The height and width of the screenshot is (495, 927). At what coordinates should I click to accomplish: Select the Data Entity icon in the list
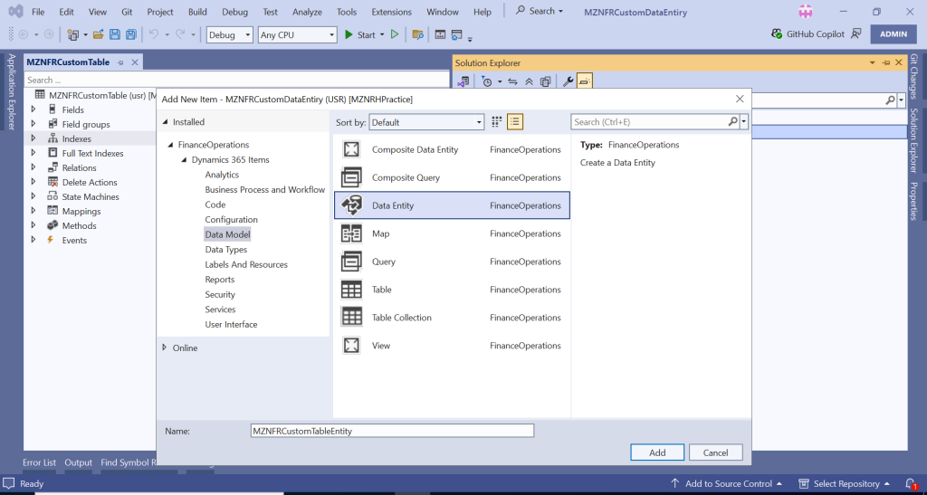coord(352,205)
